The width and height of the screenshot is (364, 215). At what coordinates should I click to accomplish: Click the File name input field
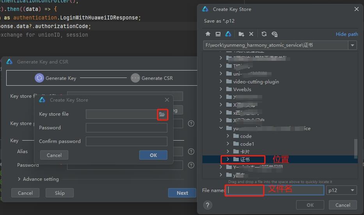click(274, 190)
